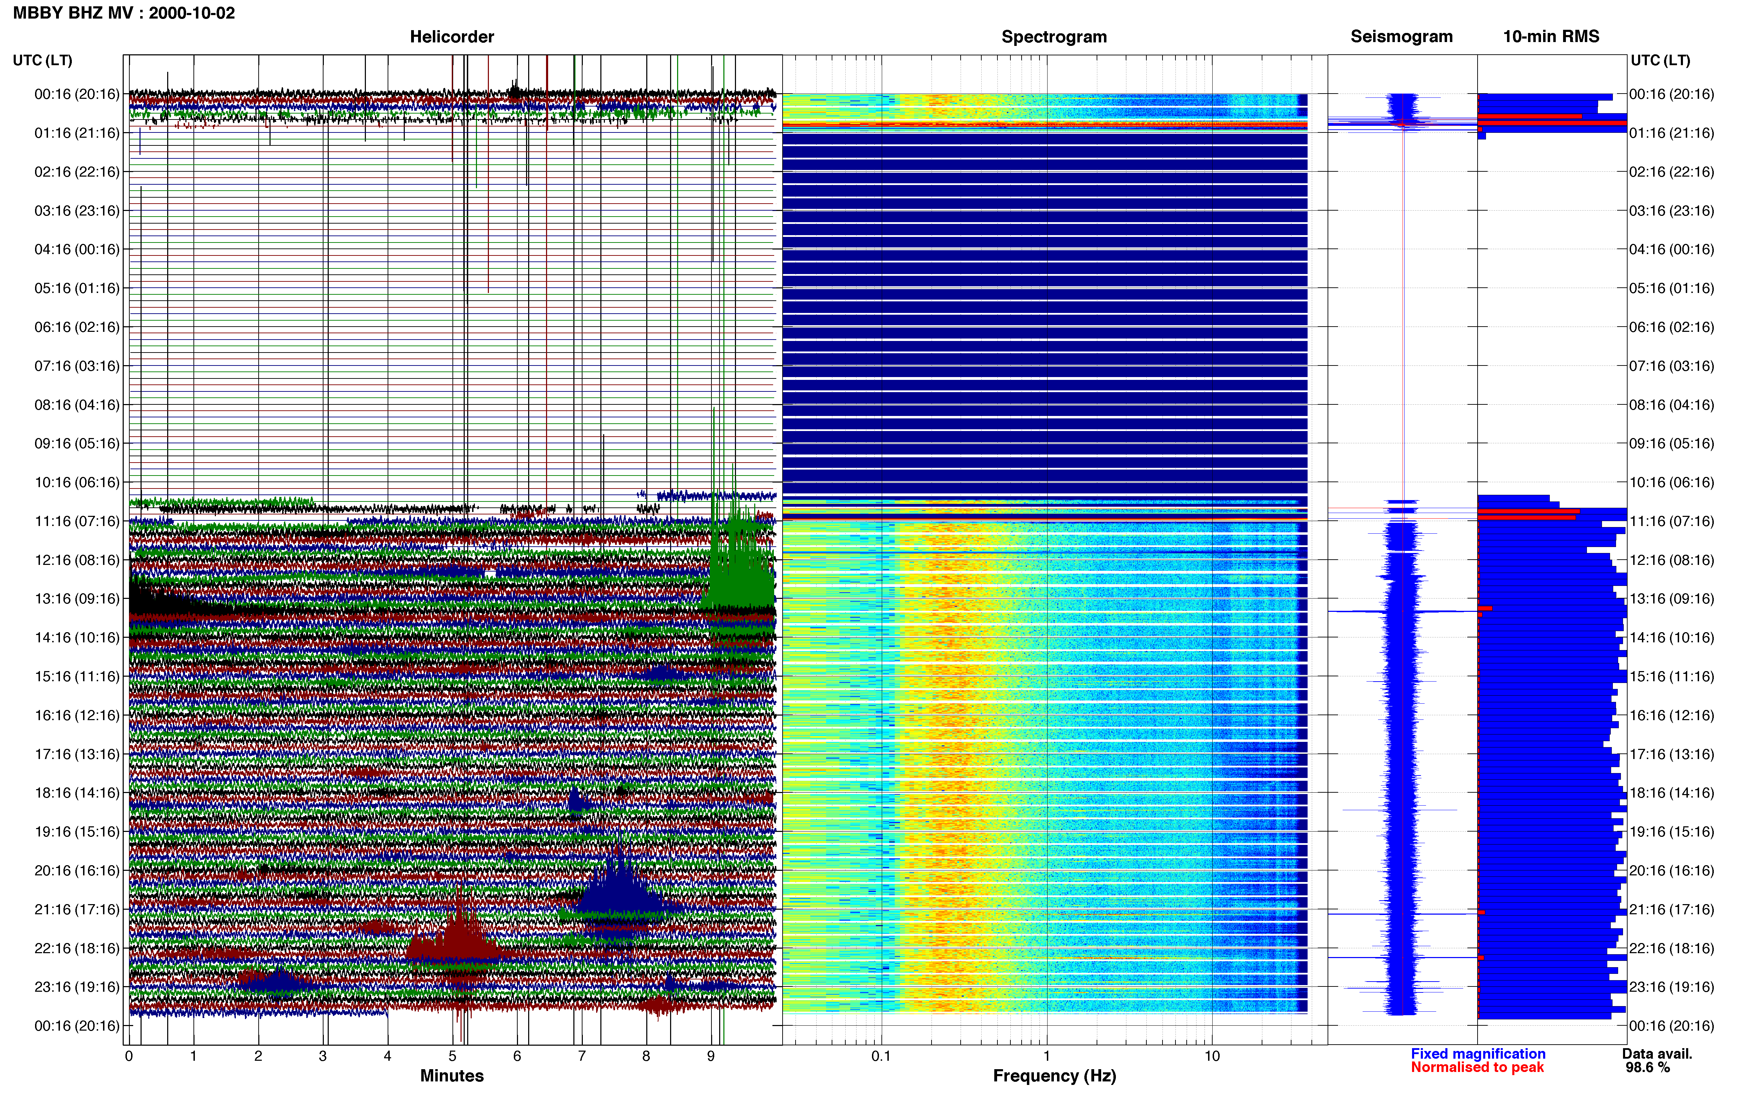This screenshot has height=1100, width=1759.
Task: Click helicorder time label 07:16 (03:16)
Action: [x=76, y=366]
